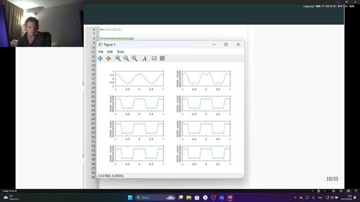The image size is (360, 202).
Task: Open the Tools menu in Figure 1
Action: (120, 52)
